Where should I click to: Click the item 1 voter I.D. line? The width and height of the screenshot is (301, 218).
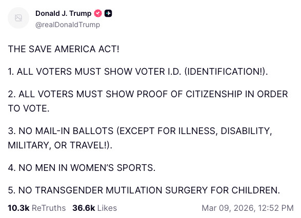point(137,72)
